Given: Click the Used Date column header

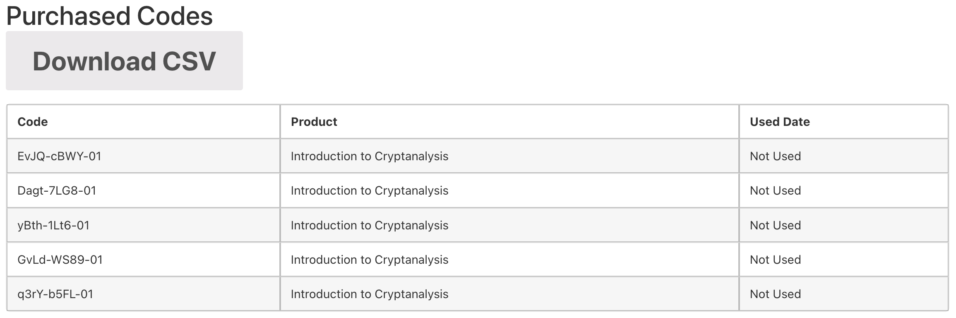Looking at the screenshot, I should [779, 122].
